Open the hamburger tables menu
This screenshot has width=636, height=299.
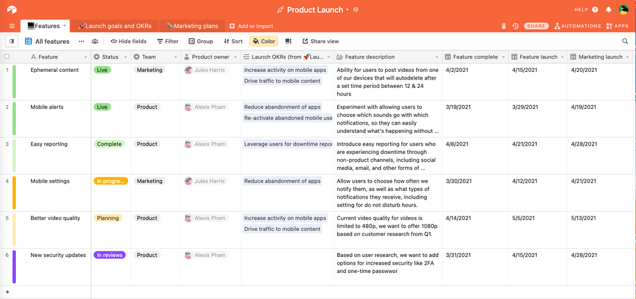[11, 26]
